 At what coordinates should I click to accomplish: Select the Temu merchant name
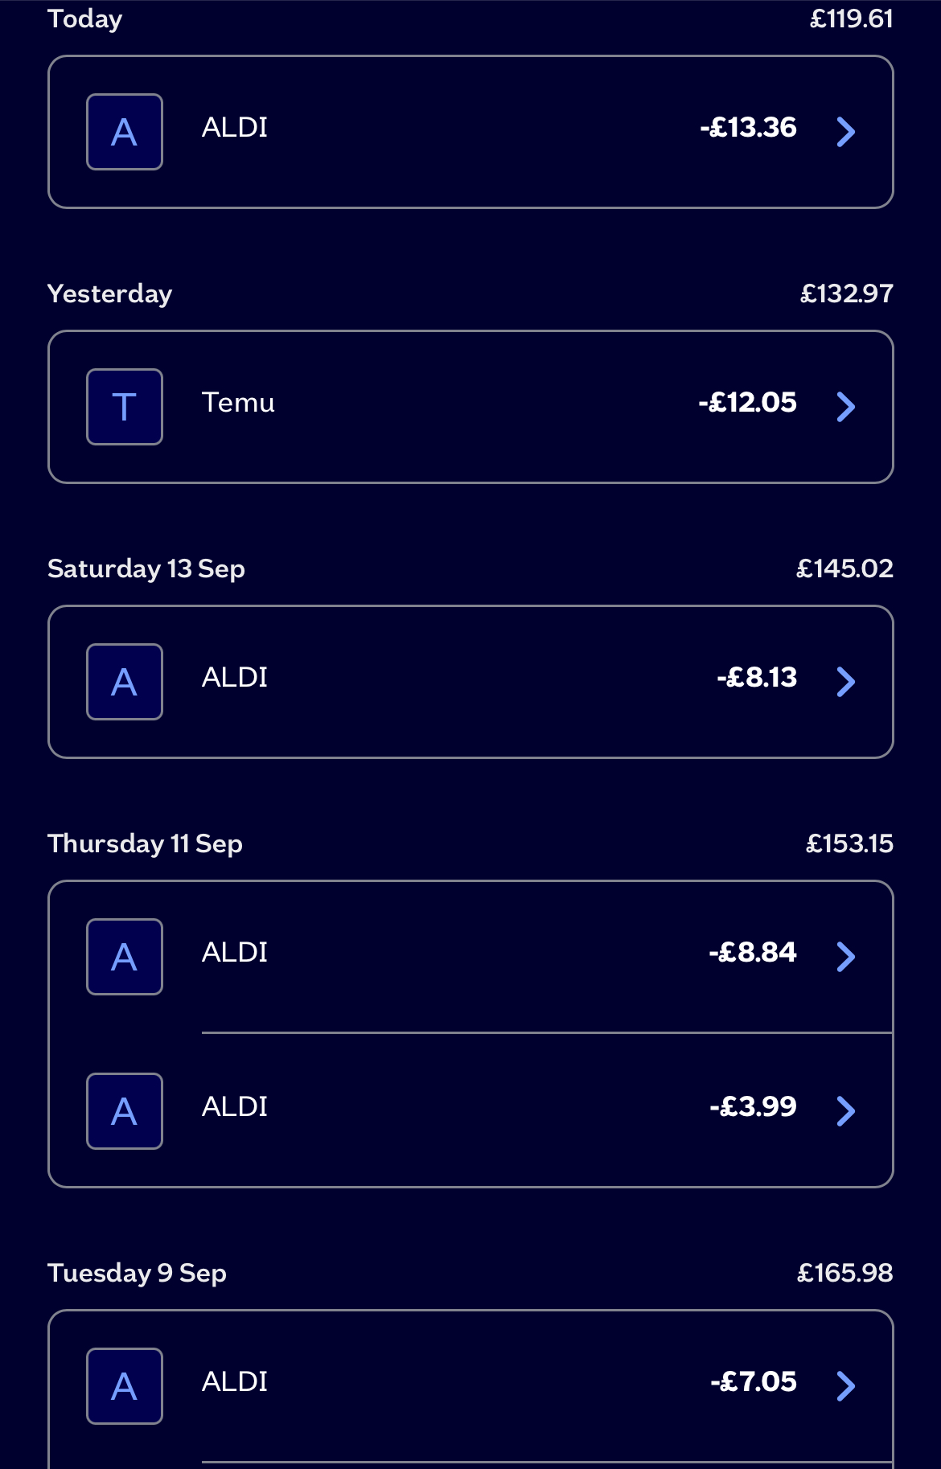coord(238,402)
